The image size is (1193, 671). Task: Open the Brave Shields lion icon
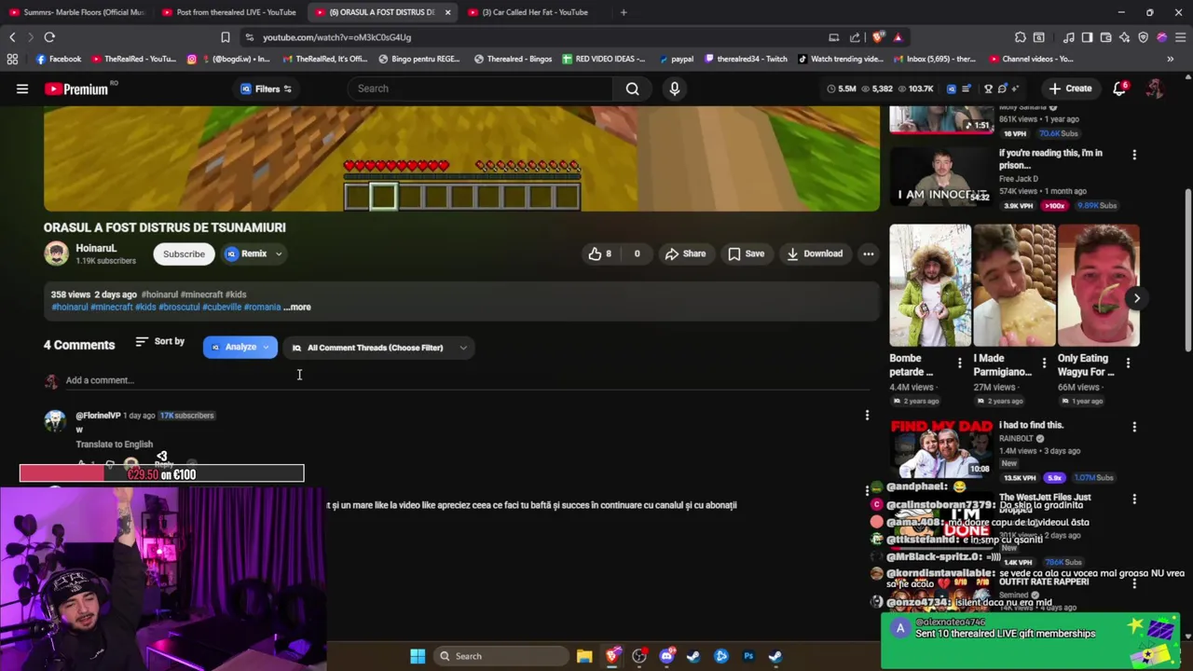(x=876, y=37)
